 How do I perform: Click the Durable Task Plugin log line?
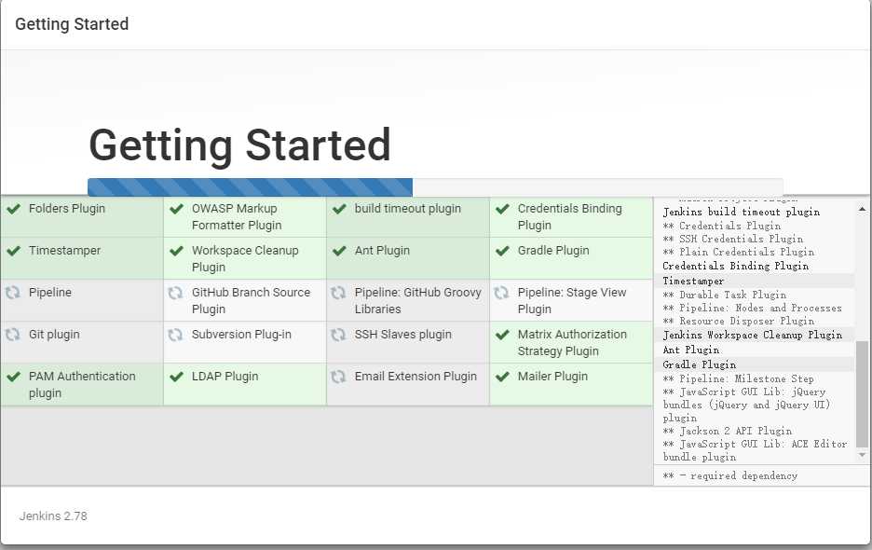tap(725, 295)
